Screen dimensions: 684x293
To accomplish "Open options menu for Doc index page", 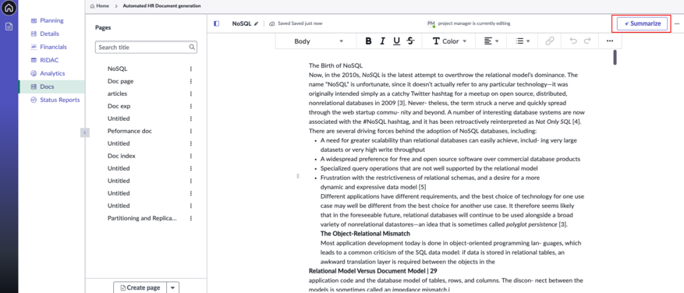I will point(190,156).
